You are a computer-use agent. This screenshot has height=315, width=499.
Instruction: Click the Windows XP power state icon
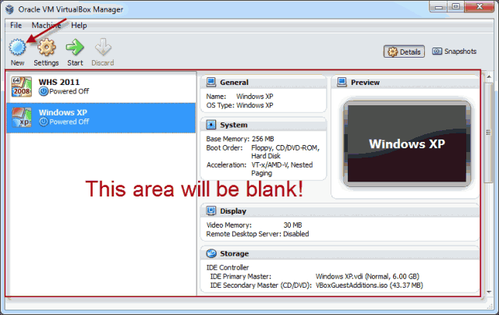(x=44, y=122)
